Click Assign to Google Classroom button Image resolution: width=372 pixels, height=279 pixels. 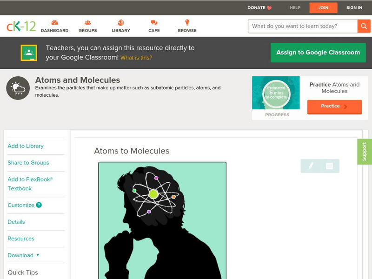pyautogui.click(x=318, y=53)
